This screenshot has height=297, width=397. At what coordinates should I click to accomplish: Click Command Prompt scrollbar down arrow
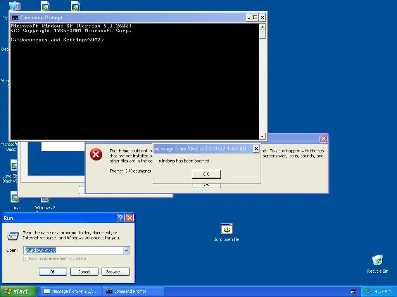[x=262, y=136]
